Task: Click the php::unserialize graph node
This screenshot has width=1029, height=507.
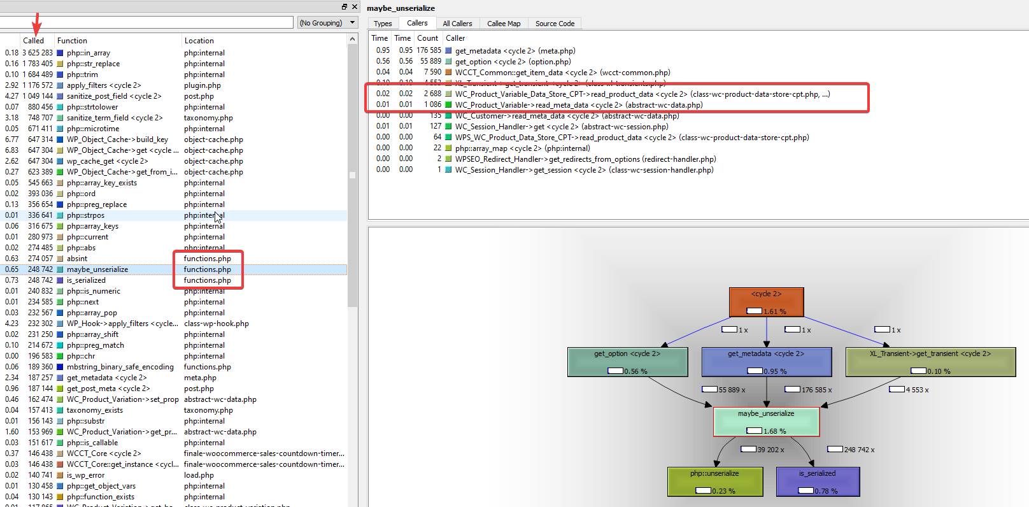Action: (714, 482)
